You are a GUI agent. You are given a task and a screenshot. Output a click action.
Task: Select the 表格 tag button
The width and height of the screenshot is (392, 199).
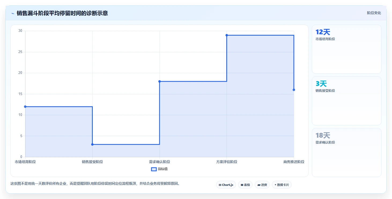click(x=245, y=185)
